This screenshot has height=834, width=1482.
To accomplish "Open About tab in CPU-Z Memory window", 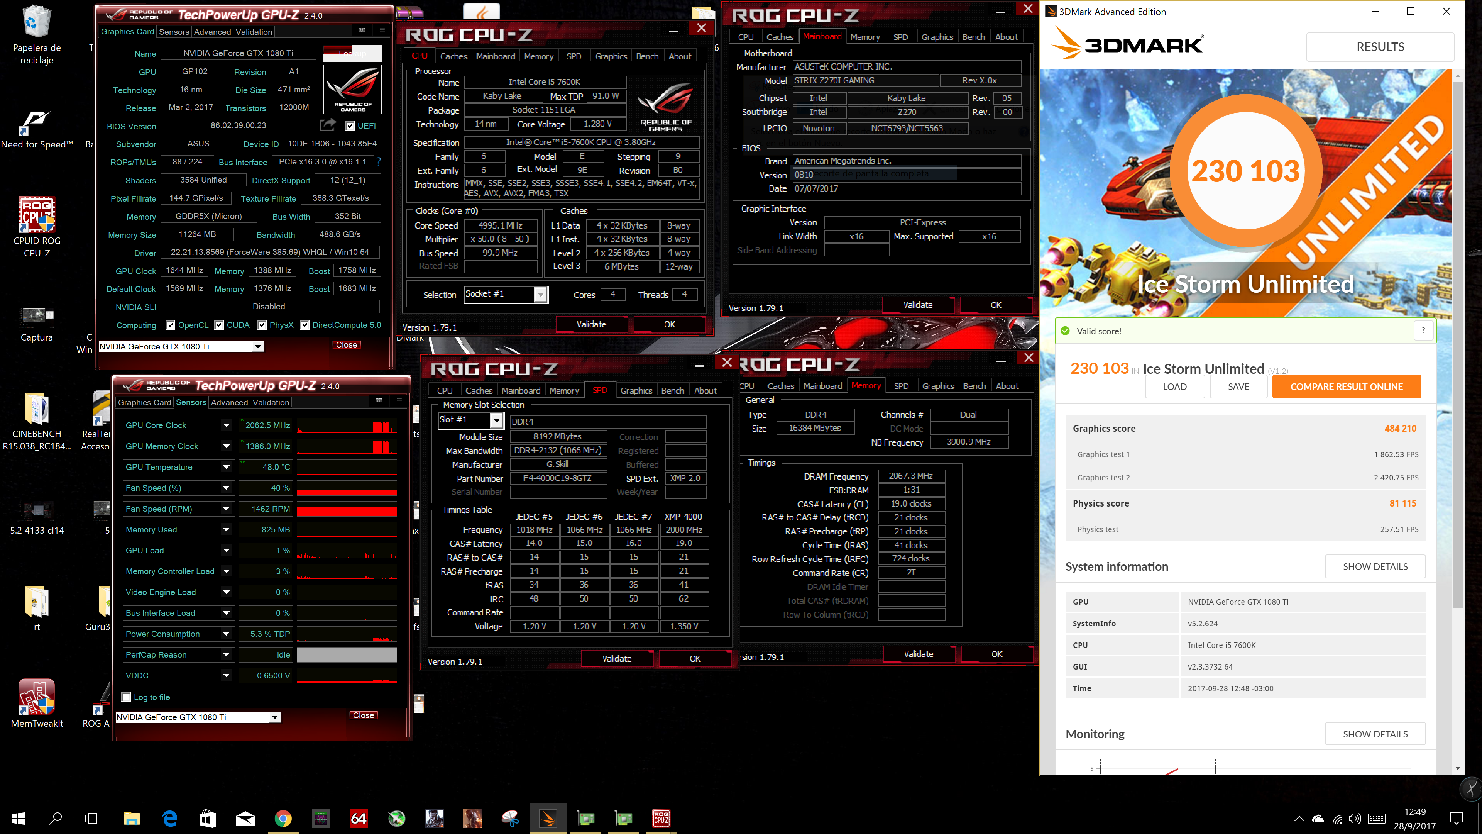I will 1007,386.
